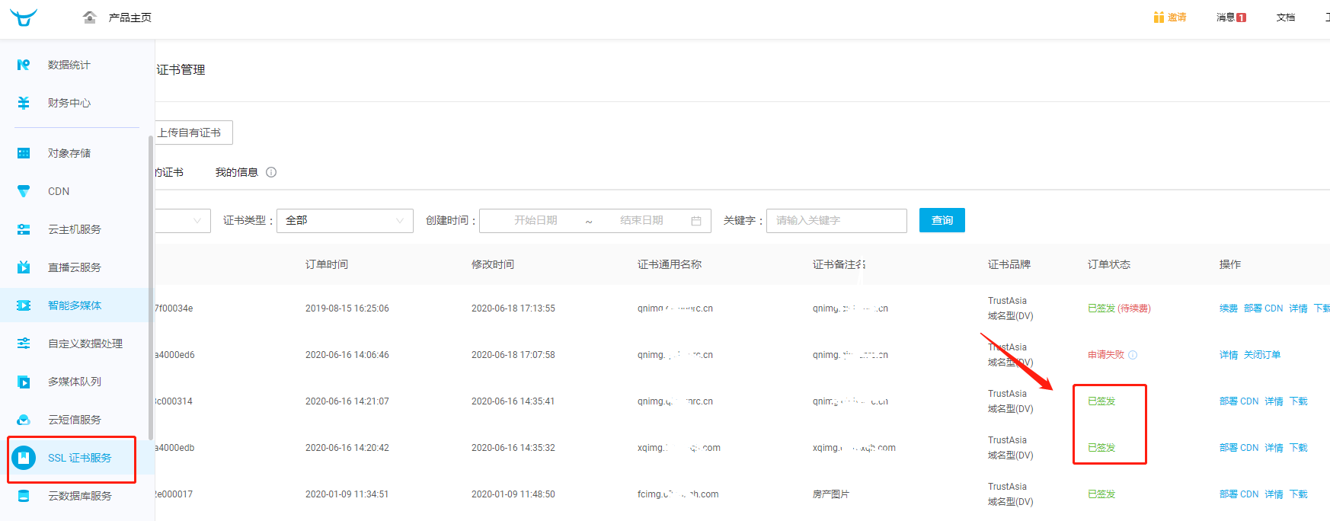Click the order time 2019-08-15 16:25:06
This screenshot has width=1330, height=521.
(x=347, y=308)
